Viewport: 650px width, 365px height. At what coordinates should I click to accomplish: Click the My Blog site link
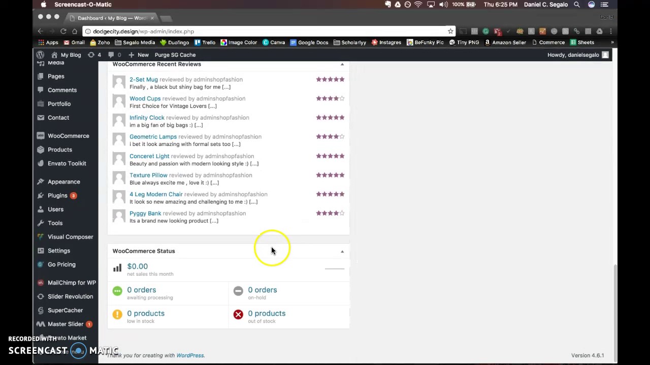[x=66, y=55]
